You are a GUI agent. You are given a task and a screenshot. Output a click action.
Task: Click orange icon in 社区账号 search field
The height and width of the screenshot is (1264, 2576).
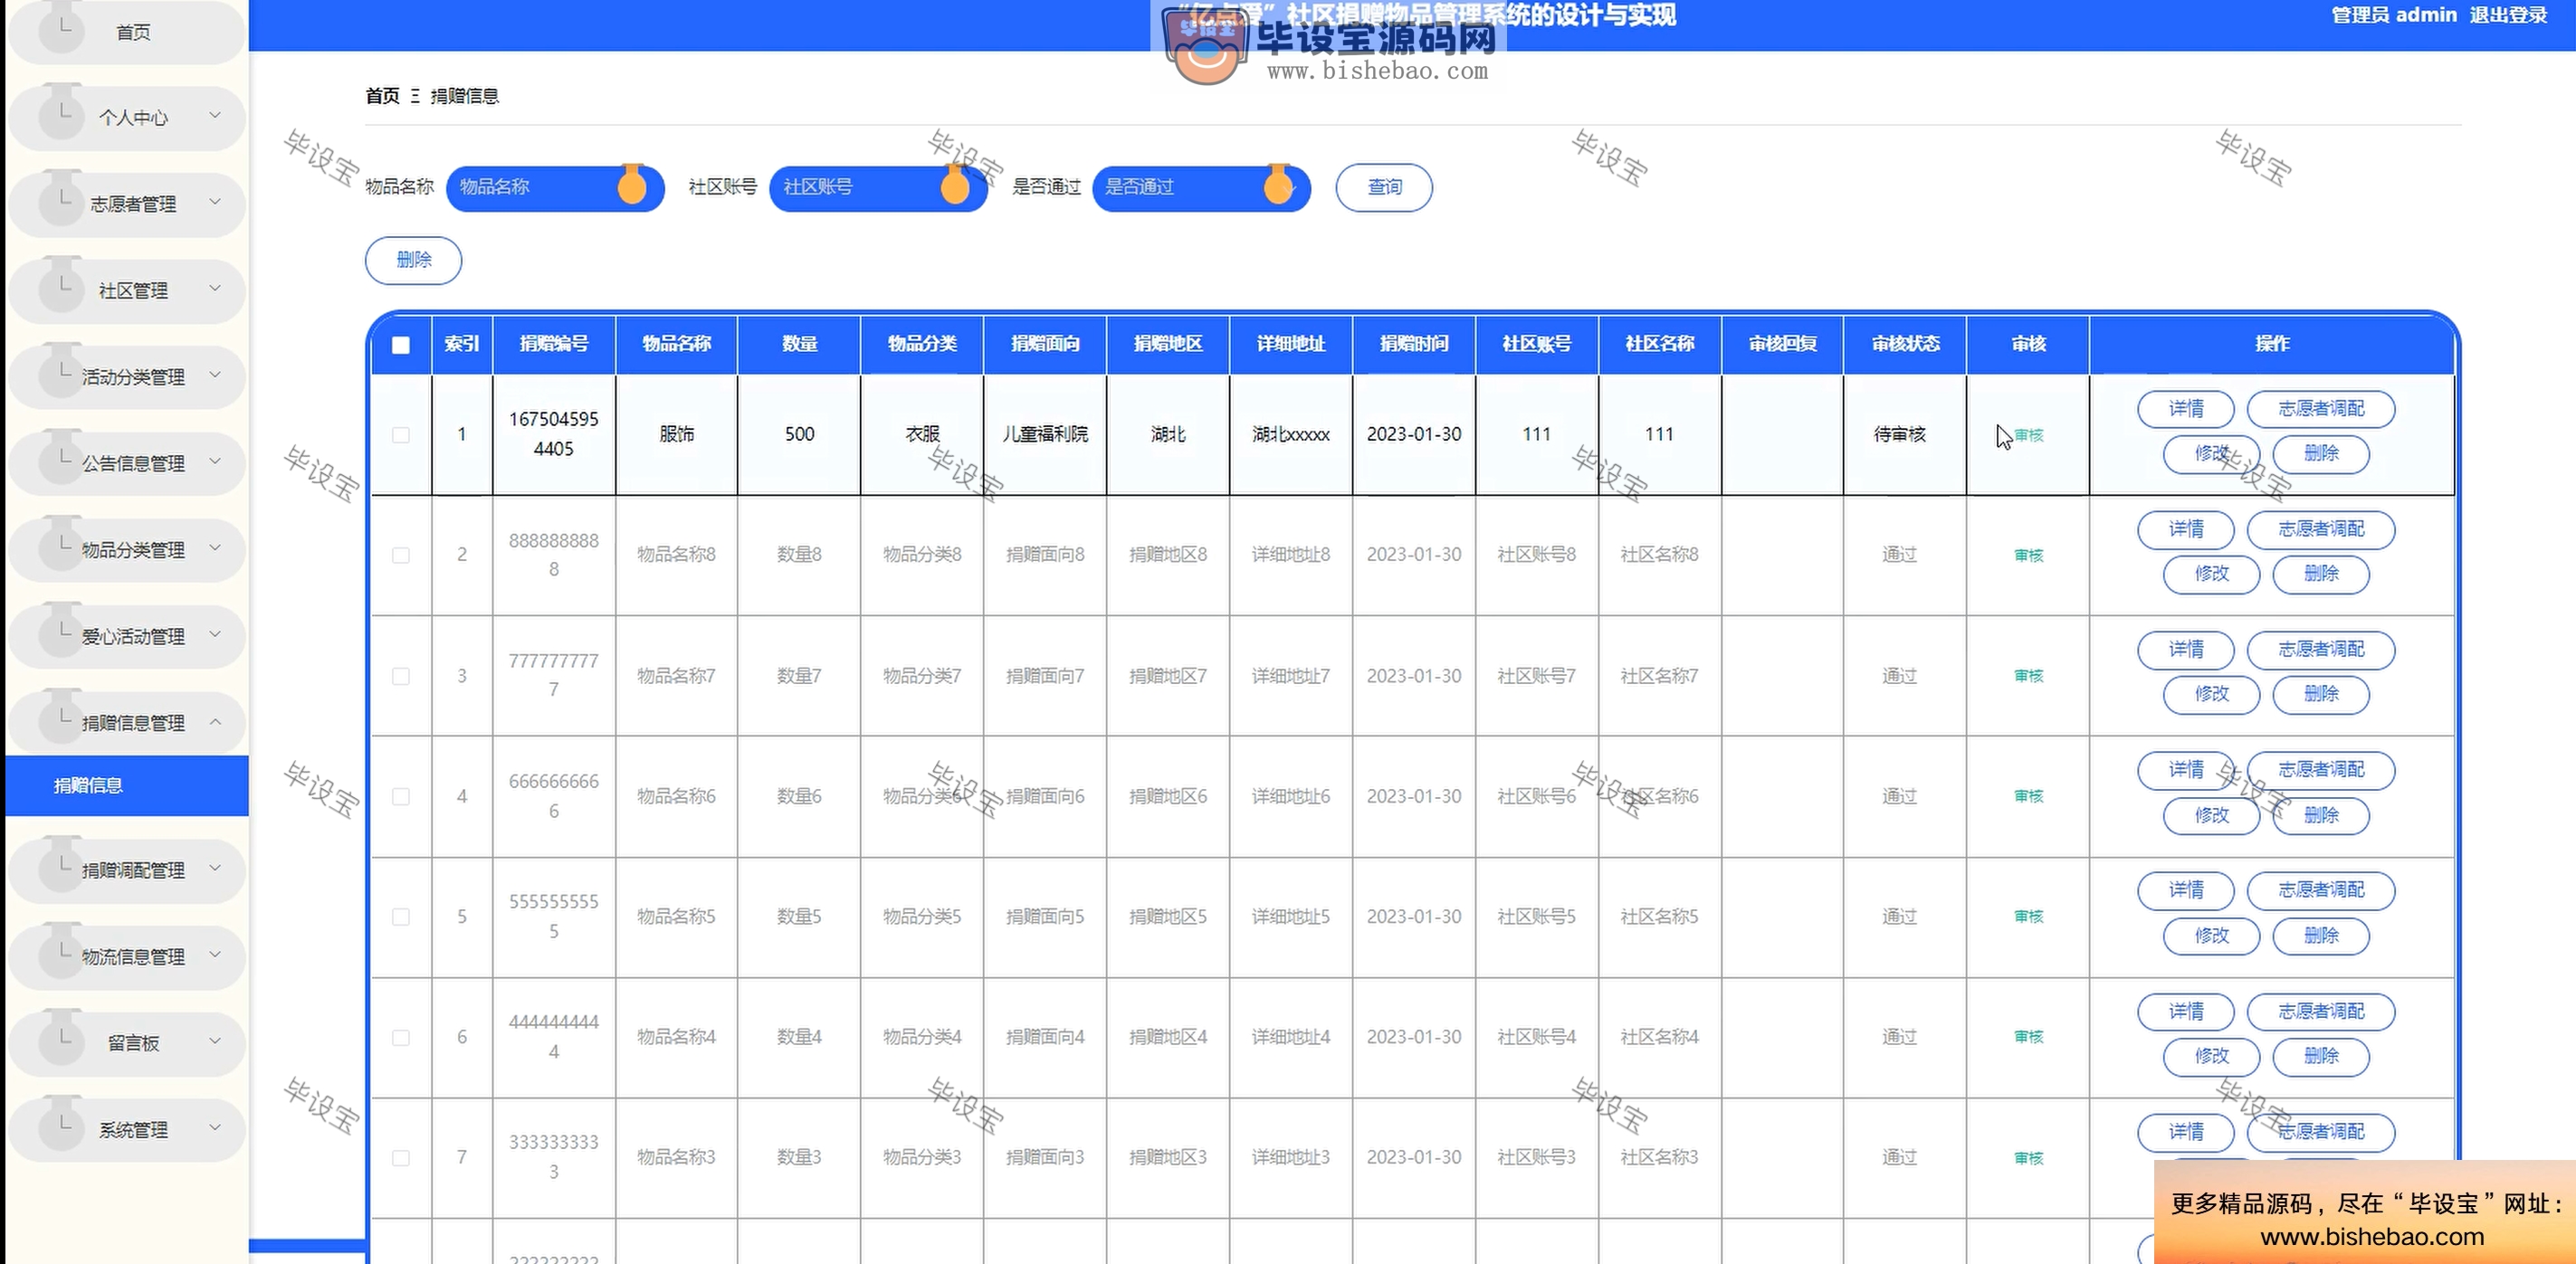(x=955, y=184)
